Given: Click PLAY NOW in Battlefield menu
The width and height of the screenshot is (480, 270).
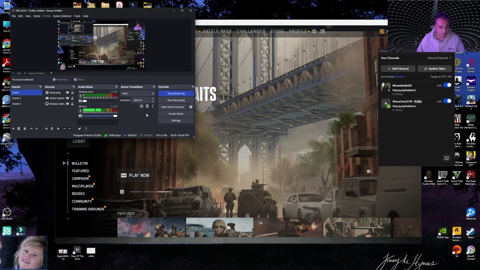Looking at the screenshot, I should click(135, 175).
